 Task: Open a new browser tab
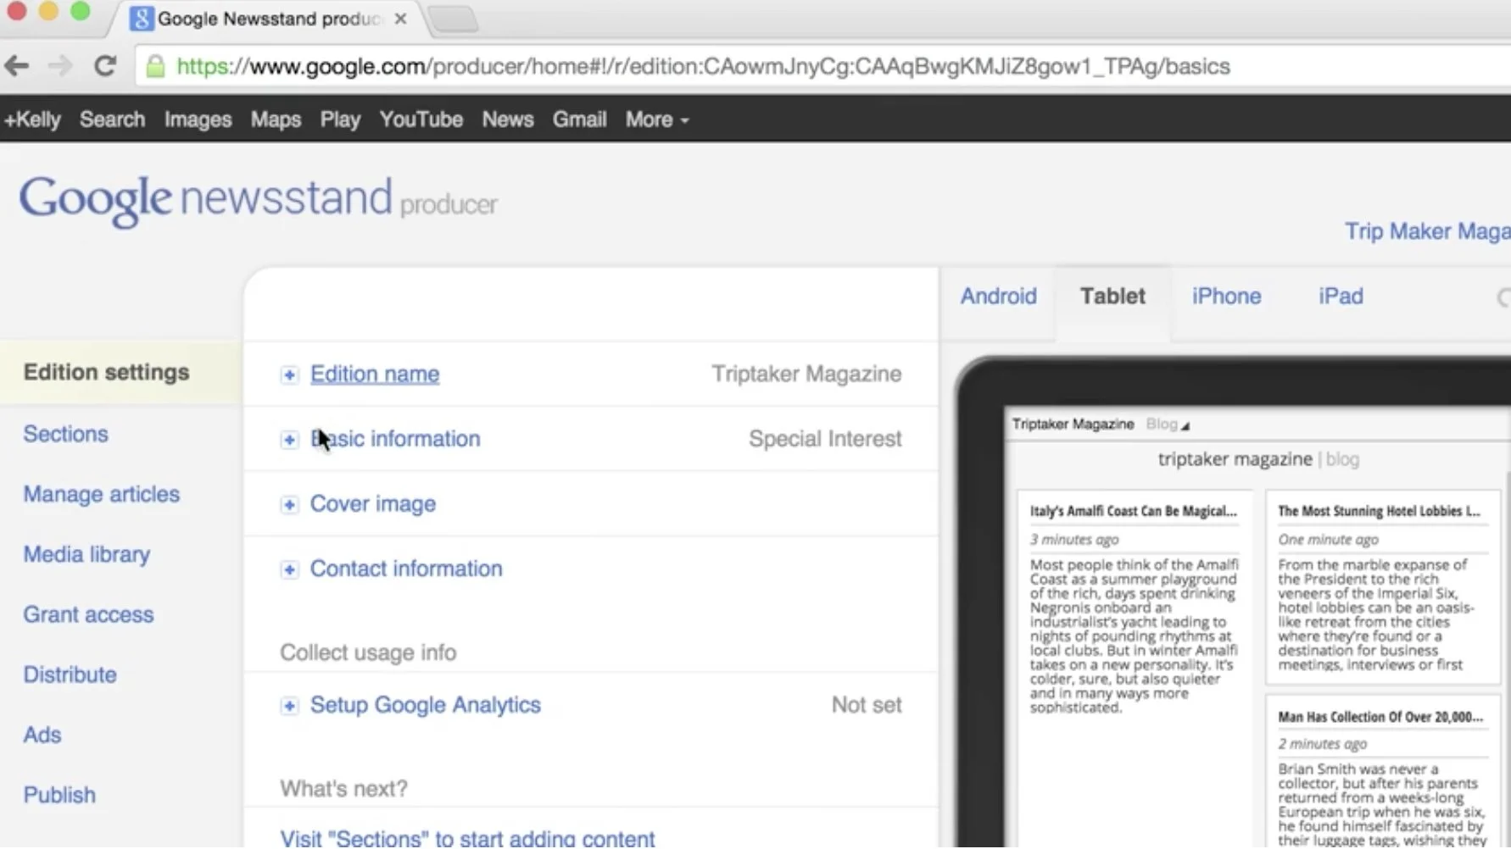(x=453, y=19)
